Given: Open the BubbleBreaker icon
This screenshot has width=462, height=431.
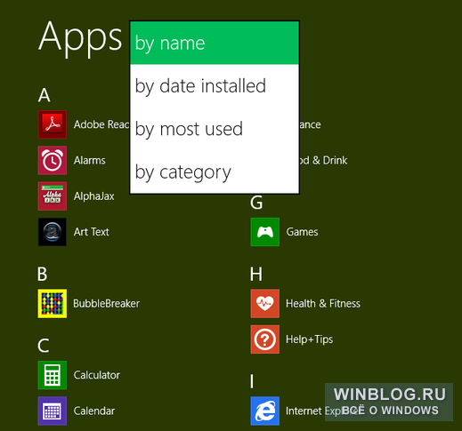Looking at the screenshot, I should pyautogui.click(x=53, y=304).
